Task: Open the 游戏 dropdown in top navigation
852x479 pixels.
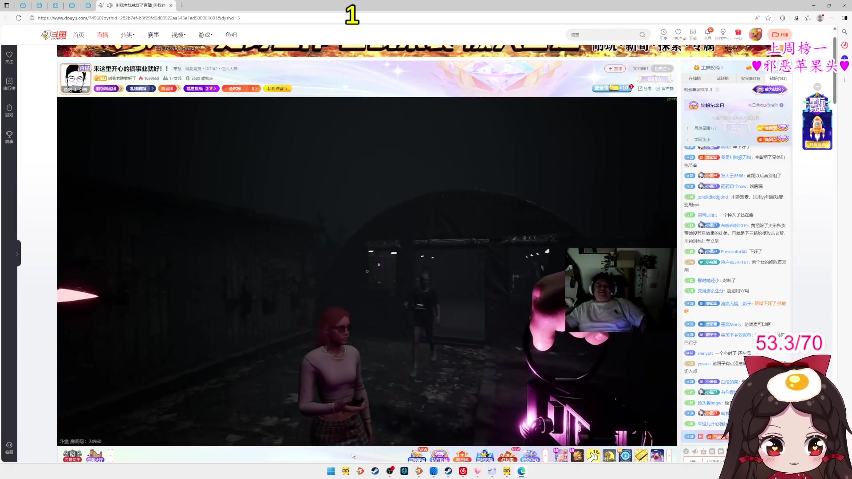Action: (x=205, y=35)
